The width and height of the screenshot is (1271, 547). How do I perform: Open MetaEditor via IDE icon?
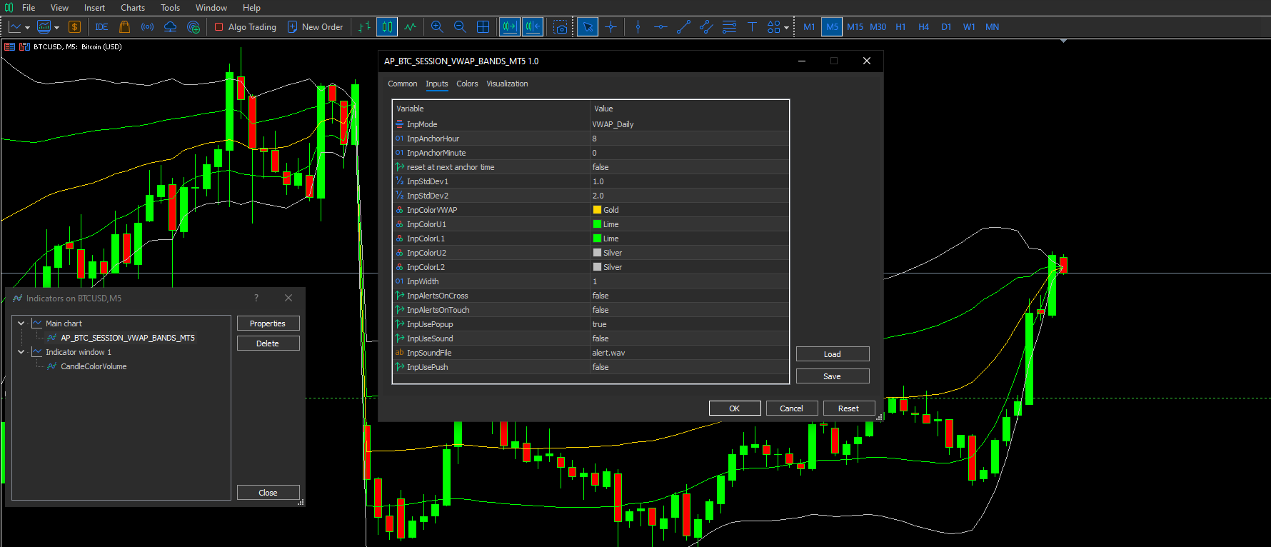(x=101, y=27)
